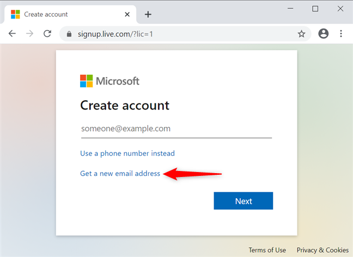Image resolution: width=353 pixels, height=257 pixels.
Task: View site security via padlock icon
Action: [69, 34]
